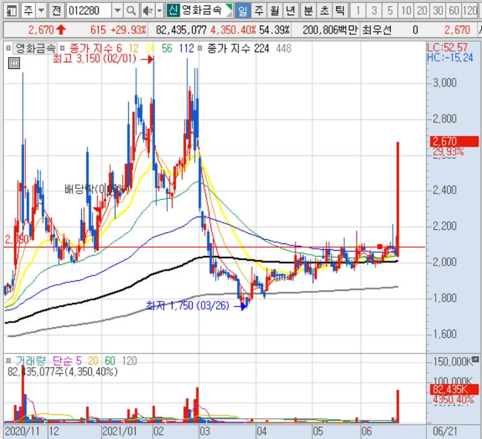Screen dimensions: 482x439
Task: Click the volume average 20 legend value
Action: coord(93,361)
